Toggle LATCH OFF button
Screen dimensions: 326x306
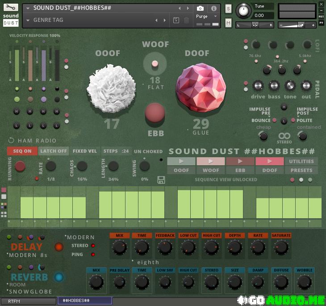click(x=54, y=151)
